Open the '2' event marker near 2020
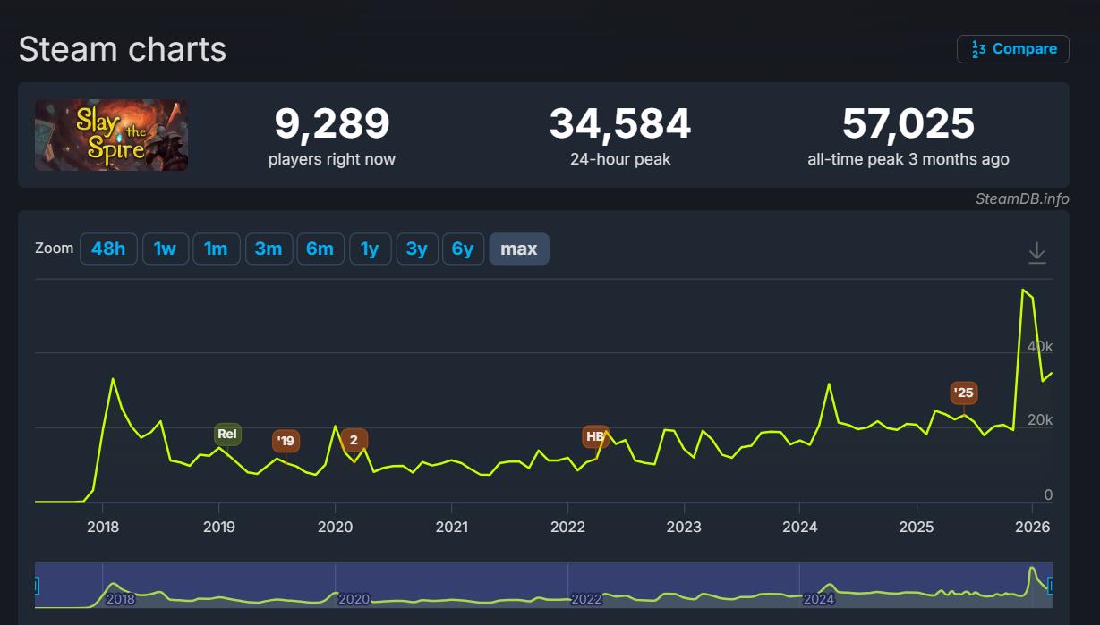This screenshot has width=1100, height=625. tap(354, 440)
